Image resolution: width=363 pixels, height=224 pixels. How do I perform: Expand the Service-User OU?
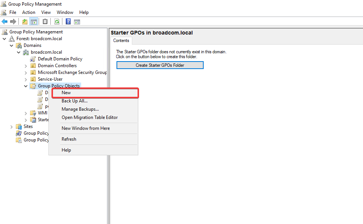[x=26, y=79]
